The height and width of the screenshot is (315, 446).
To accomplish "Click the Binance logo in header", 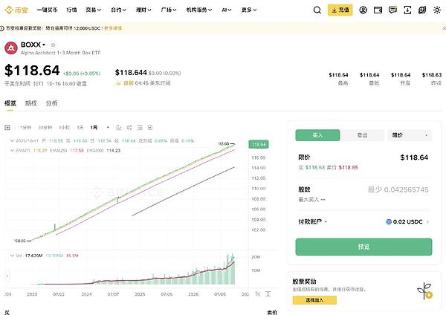I will pyautogui.click(x=16, y=10).
